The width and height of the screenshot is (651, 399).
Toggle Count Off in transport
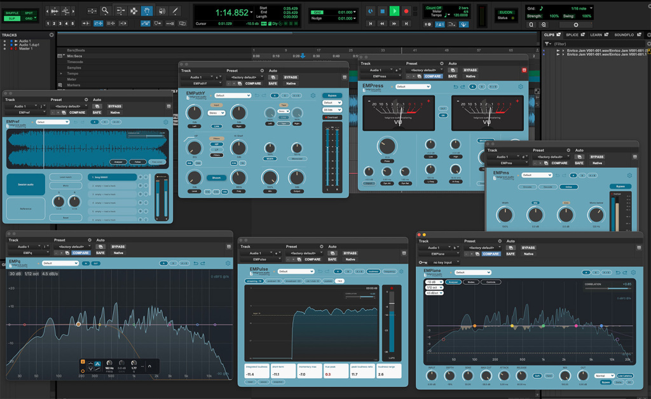coord(434,8)
